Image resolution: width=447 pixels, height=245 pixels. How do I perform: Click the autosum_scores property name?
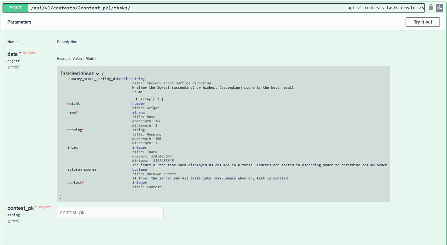82,169
